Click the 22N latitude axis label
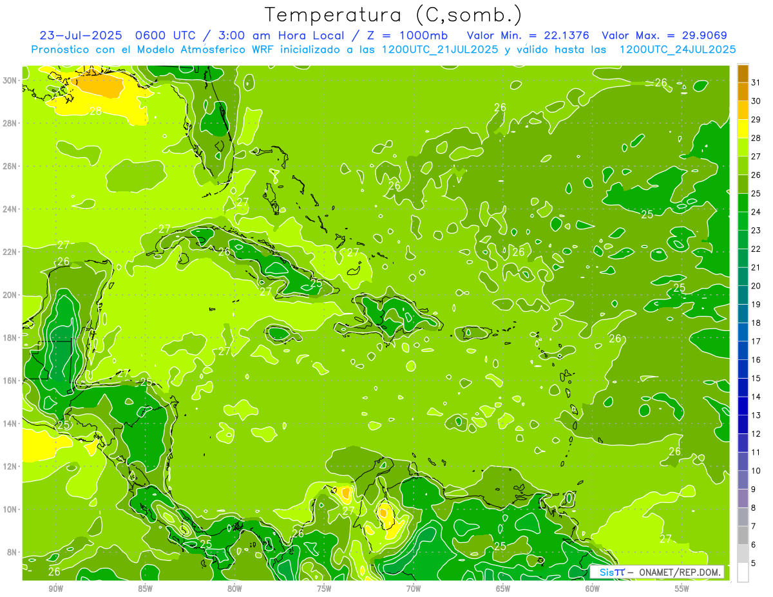The image size is (773, 597). [x=10, y=252]
